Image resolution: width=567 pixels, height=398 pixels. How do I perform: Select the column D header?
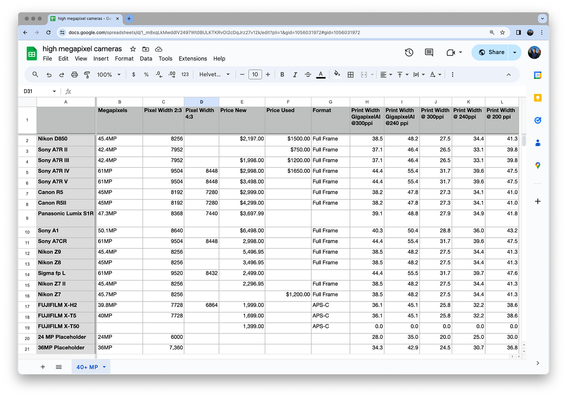[x=201, y=102]
